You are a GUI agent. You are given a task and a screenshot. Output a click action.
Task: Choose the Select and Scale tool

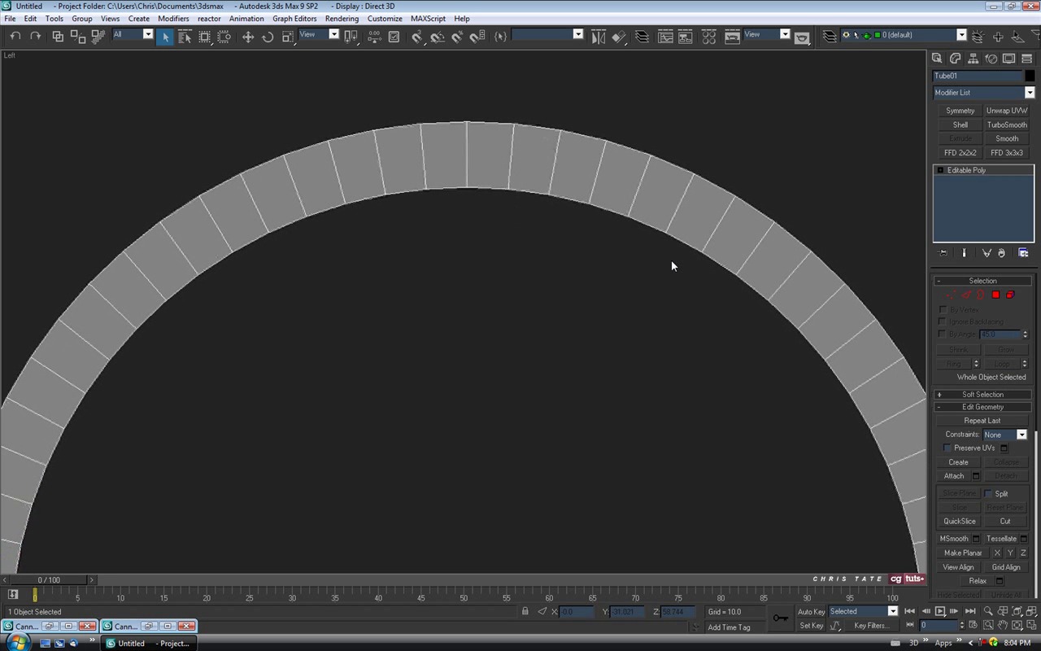pos(287,37)
